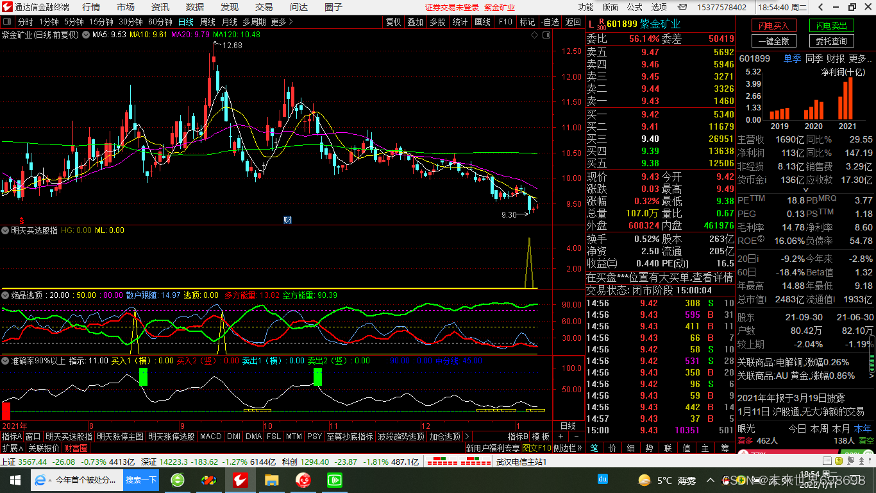Toggle 叠加 overlay option

416,22
